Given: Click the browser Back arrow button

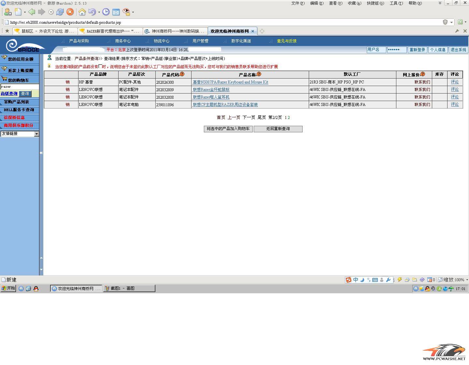Looking at the screenshot, I should click(x=32, y=12).
